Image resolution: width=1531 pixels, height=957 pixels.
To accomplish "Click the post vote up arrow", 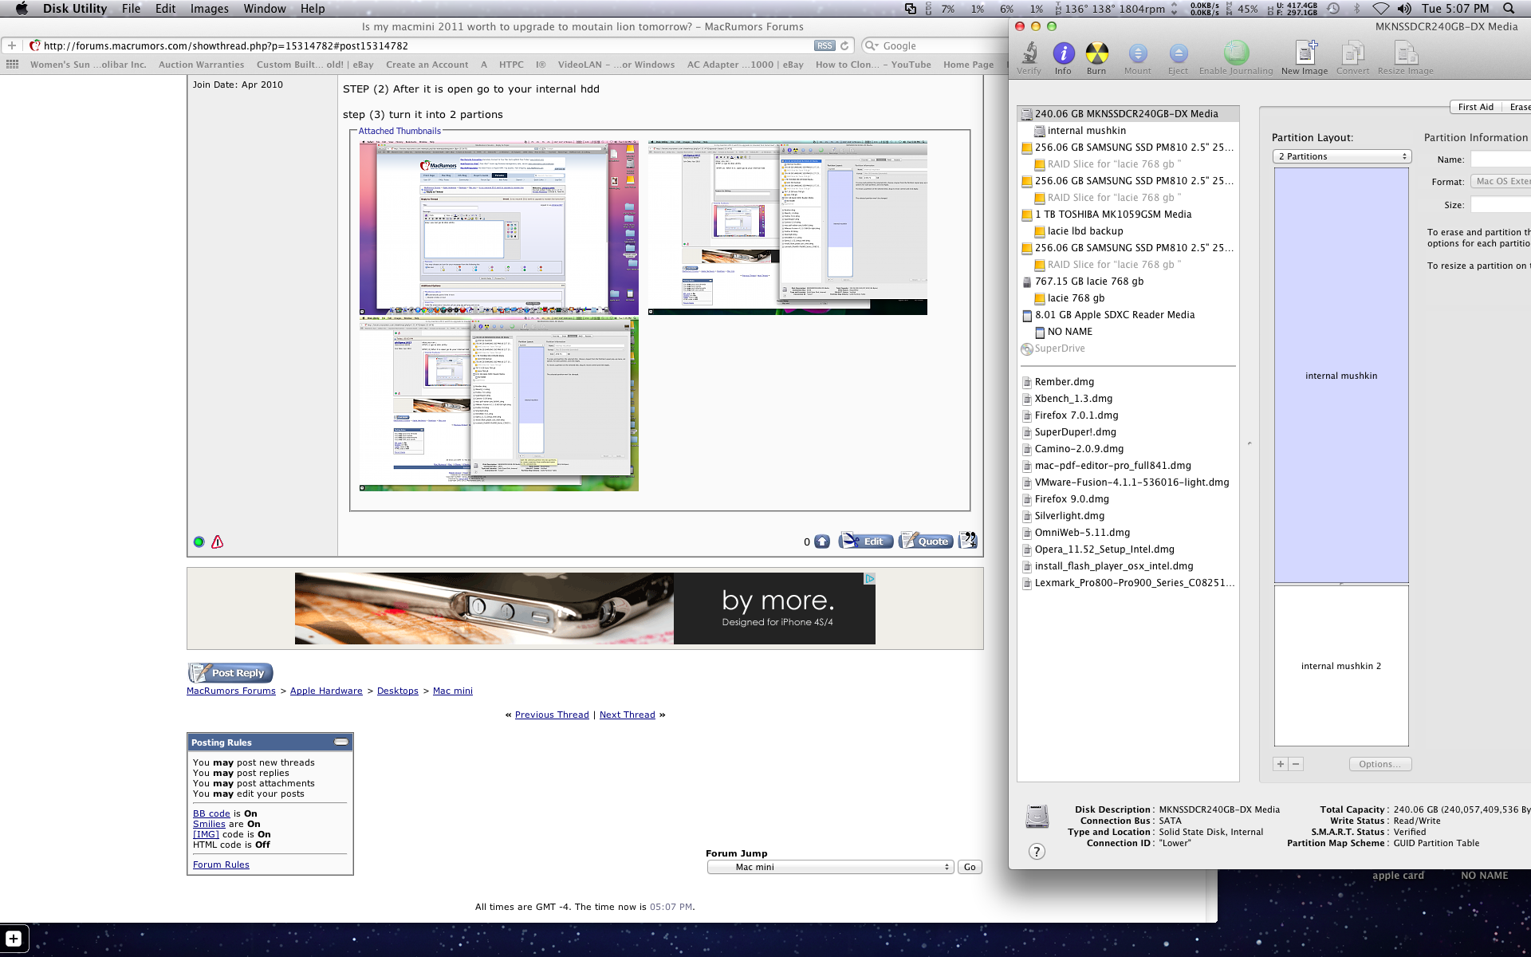I will pos(822,542).
